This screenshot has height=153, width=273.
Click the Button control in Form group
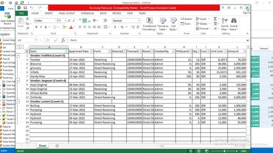pyautogui.click(x=186, y=19)
